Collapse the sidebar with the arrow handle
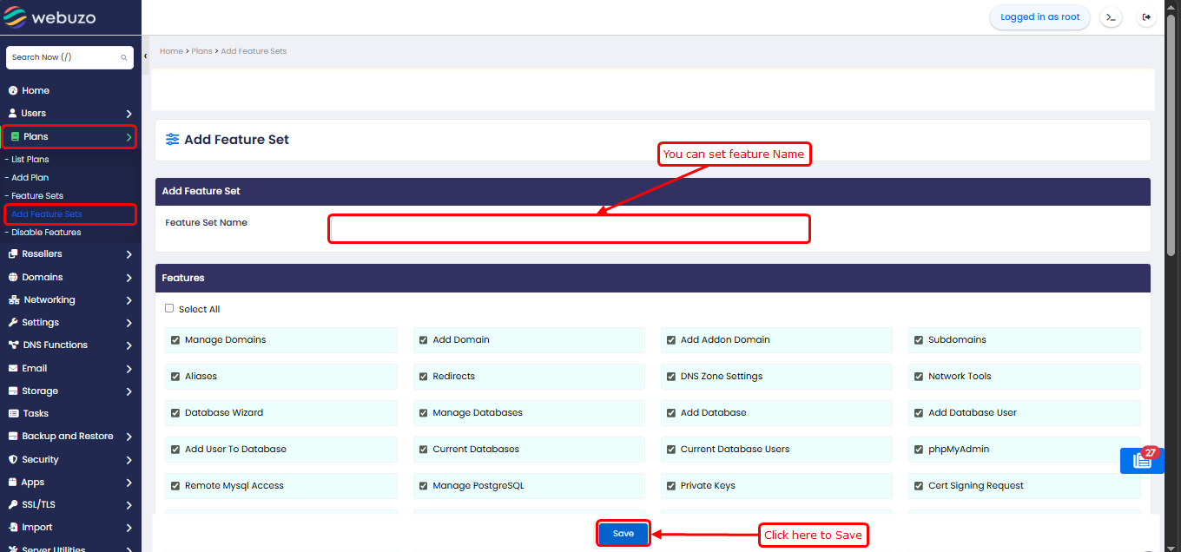Viewport: 1181px width, 552px height. 145,56
